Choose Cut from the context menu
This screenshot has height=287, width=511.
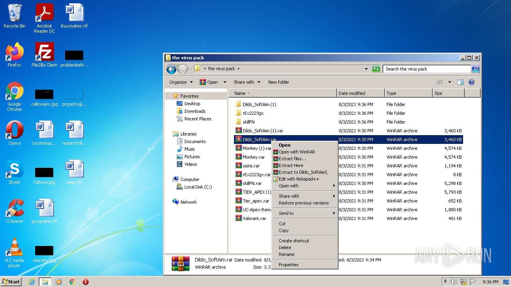(x=305, y=224)
